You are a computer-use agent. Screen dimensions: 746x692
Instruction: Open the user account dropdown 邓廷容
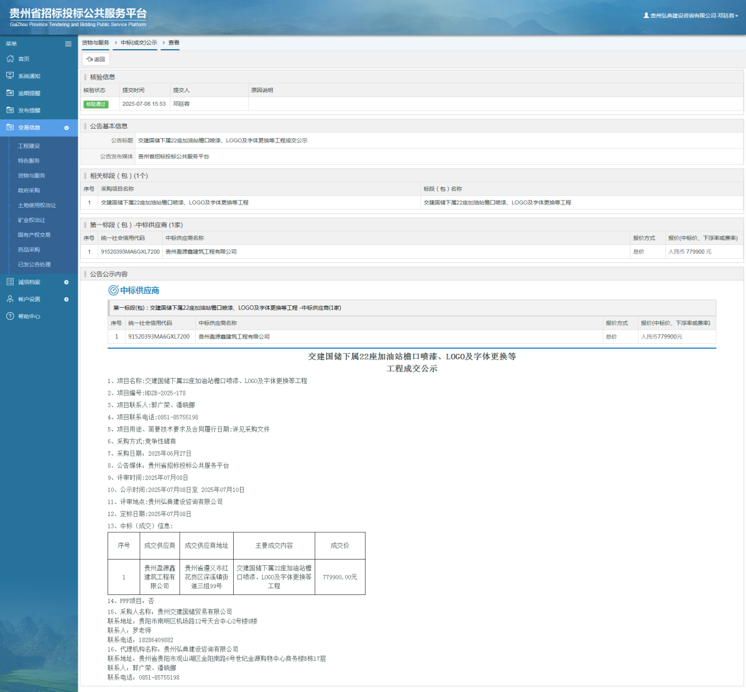(x=694, y=16)
